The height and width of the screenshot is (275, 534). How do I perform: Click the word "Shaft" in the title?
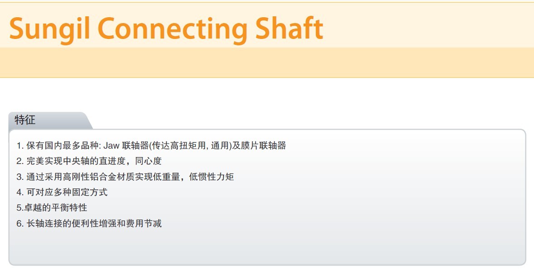289,28
